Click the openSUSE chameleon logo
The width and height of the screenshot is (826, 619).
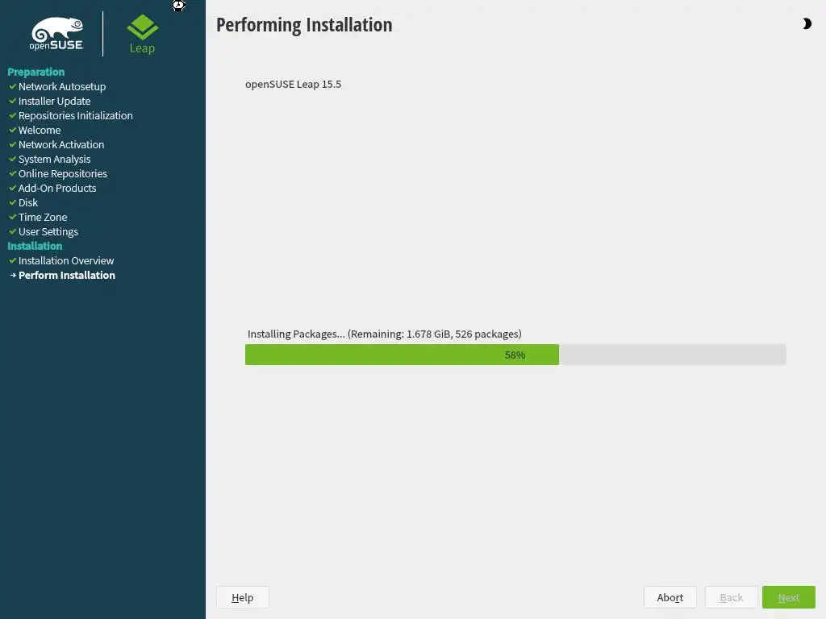[x=56, y=34]
